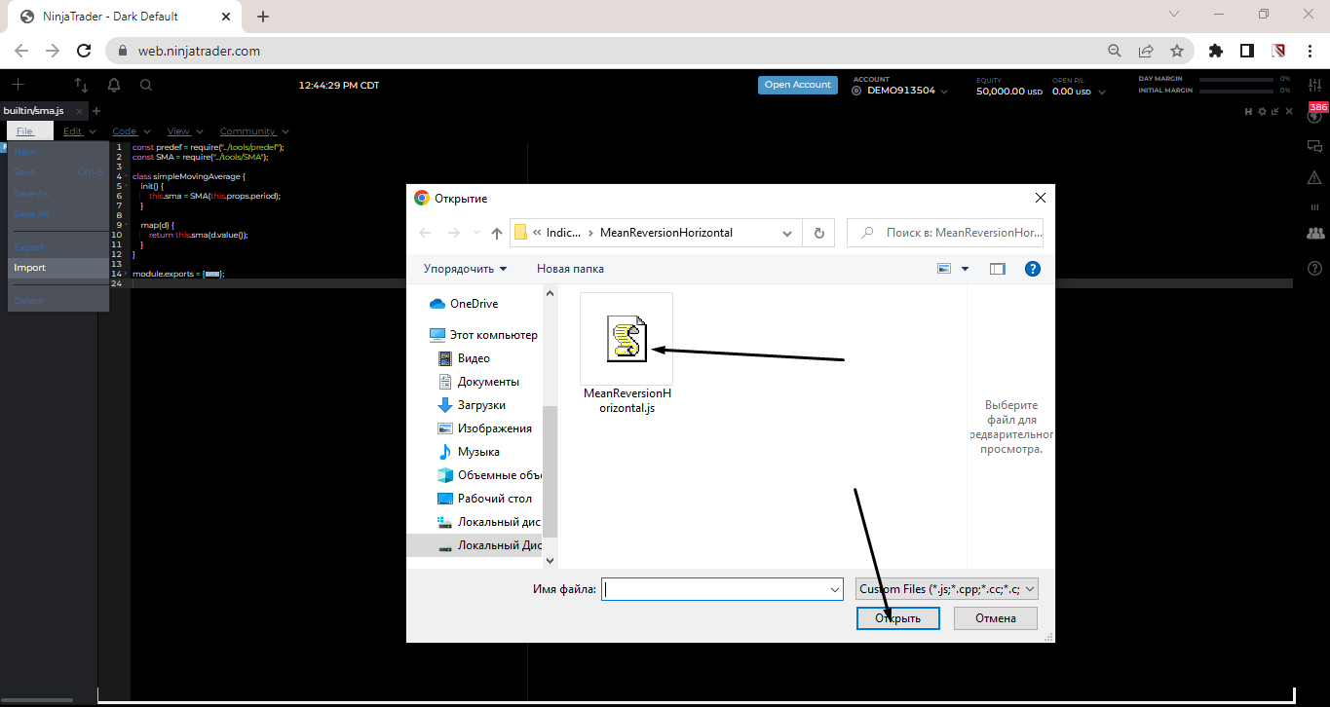Open the chat bubbles icon in the sidebar

[x=1314, y=146]
